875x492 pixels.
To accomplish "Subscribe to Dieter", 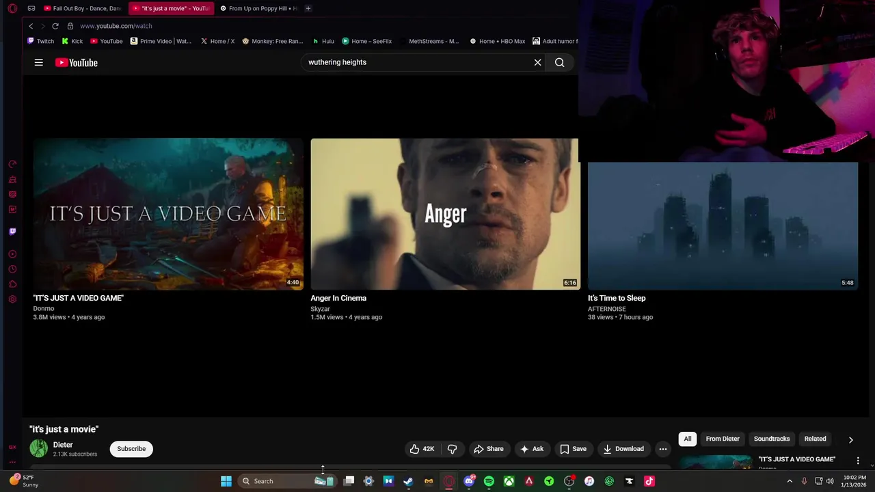I will point(131,449).
